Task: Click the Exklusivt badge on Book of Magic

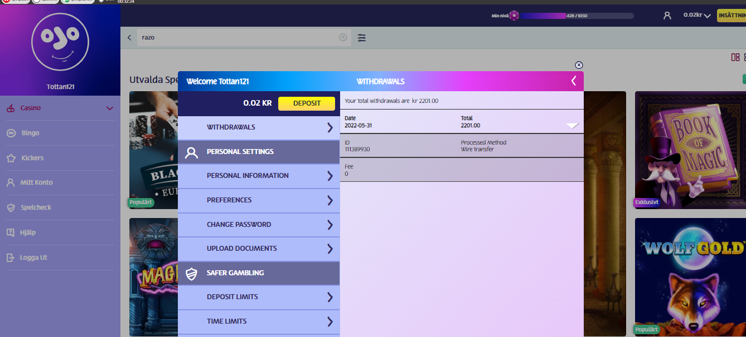Action: pyautogui.click(x=647, y=202)
